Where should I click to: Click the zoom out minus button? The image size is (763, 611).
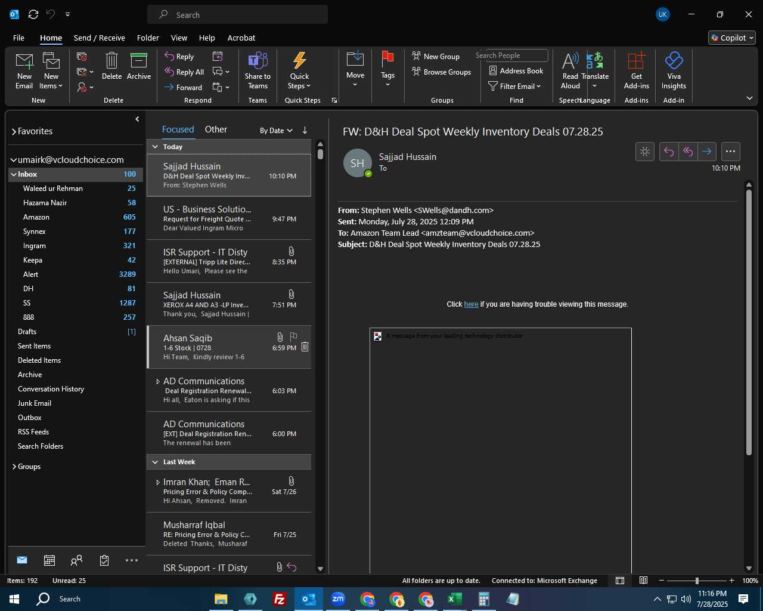click(x=662, y=581)
